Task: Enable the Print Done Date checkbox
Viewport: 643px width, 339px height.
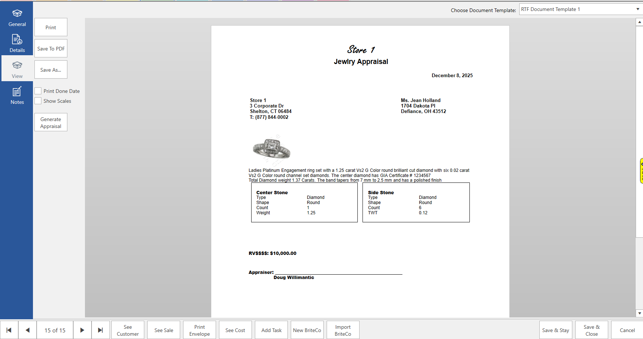Action: tap(38, 91)
